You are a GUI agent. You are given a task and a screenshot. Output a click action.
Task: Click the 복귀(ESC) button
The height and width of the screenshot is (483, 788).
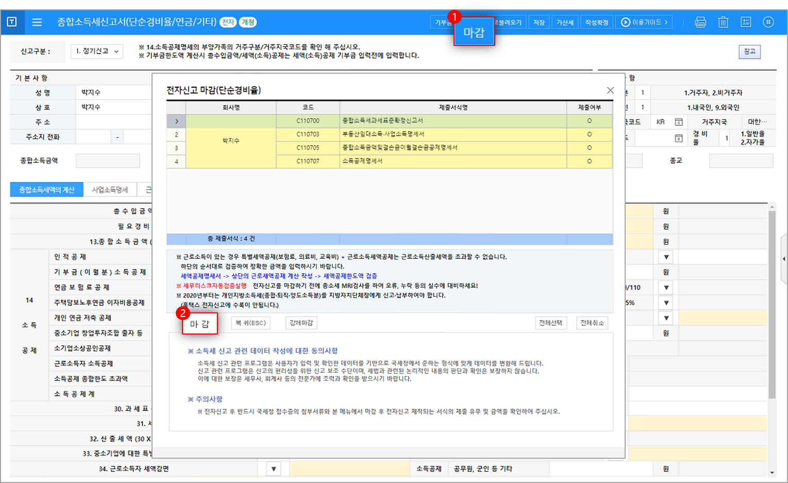pos(250,323)
